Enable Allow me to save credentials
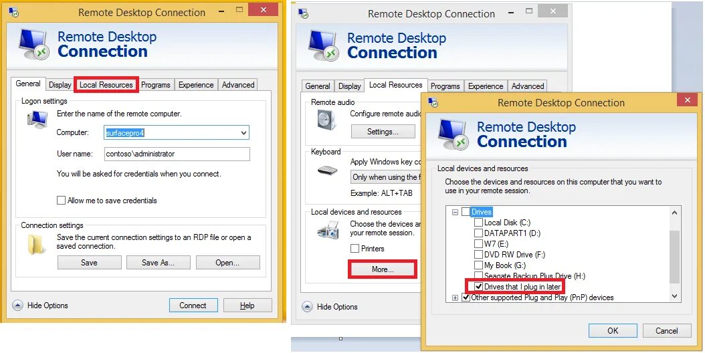The image size is (705, 353). tap(61, 201)
